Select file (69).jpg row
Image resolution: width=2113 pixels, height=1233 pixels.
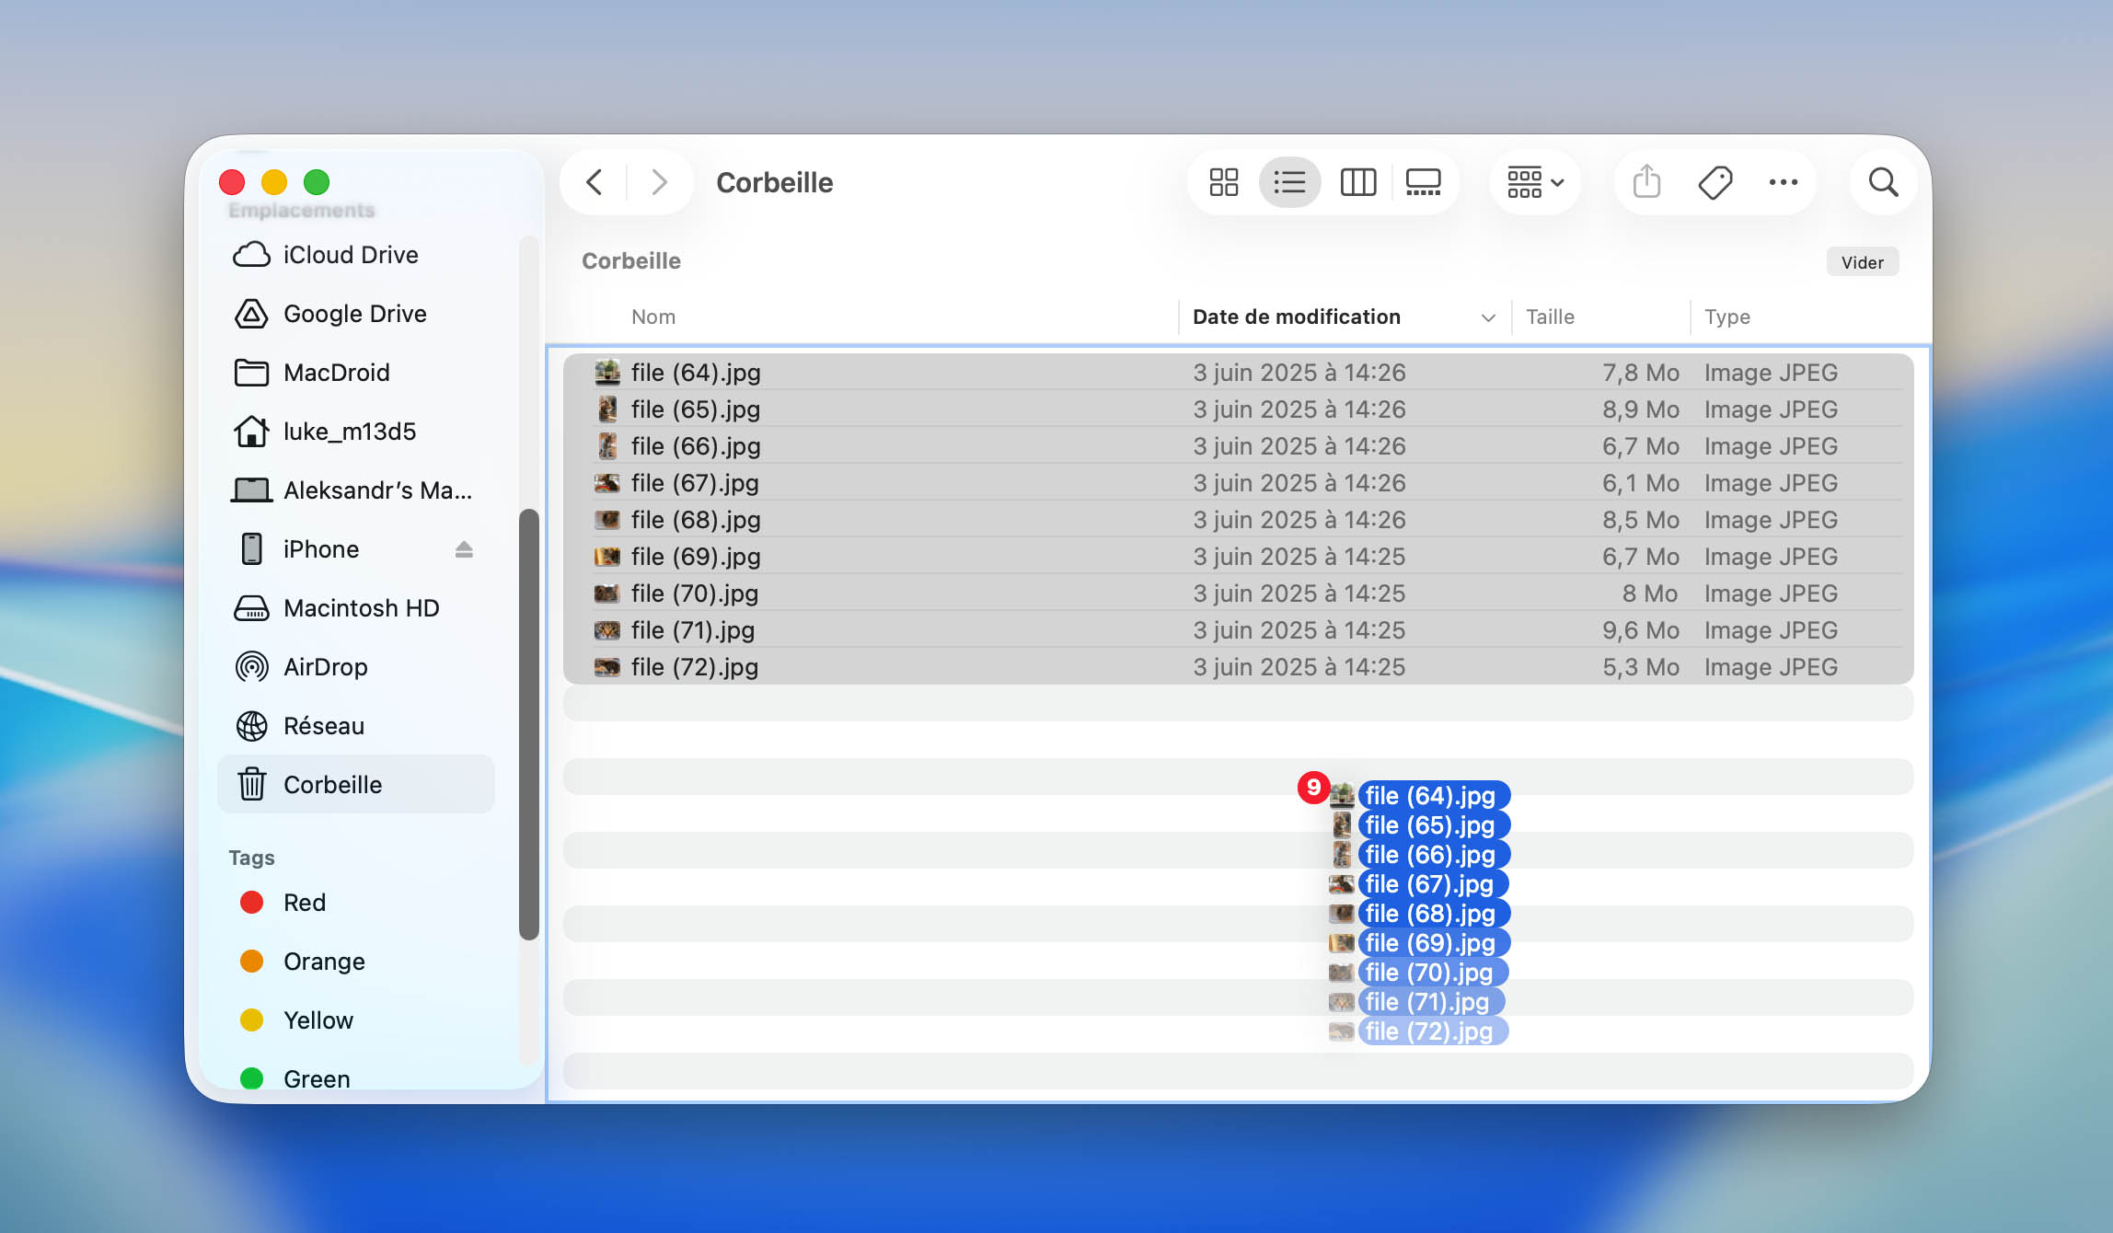click(1238, 557)
